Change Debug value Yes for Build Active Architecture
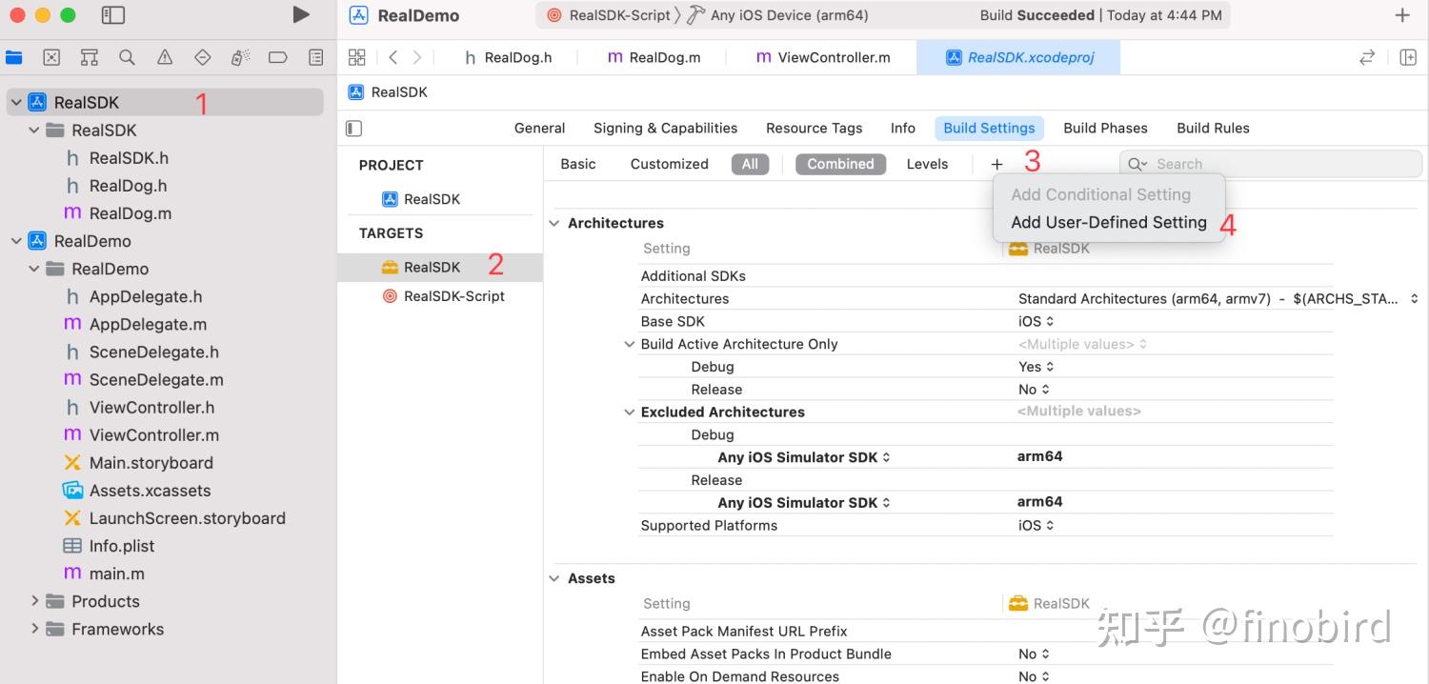 tap(1037, 367)
